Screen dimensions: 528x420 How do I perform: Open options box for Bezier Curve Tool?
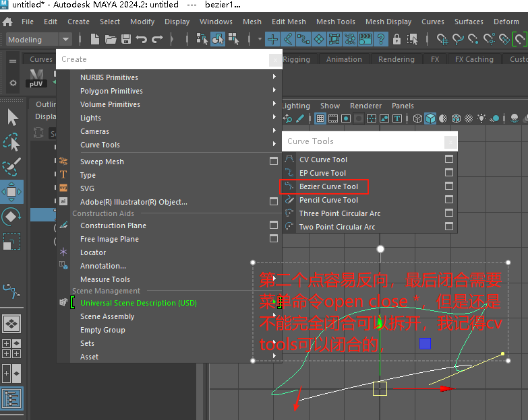pyautogui.click(x=449, y=186)
